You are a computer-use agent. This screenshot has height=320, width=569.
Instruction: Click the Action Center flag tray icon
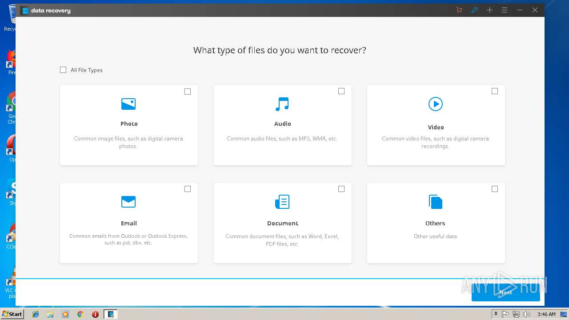505,314
